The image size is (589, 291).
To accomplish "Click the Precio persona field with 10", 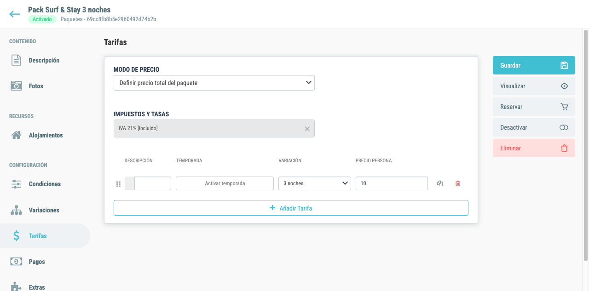I will [392, 183].
